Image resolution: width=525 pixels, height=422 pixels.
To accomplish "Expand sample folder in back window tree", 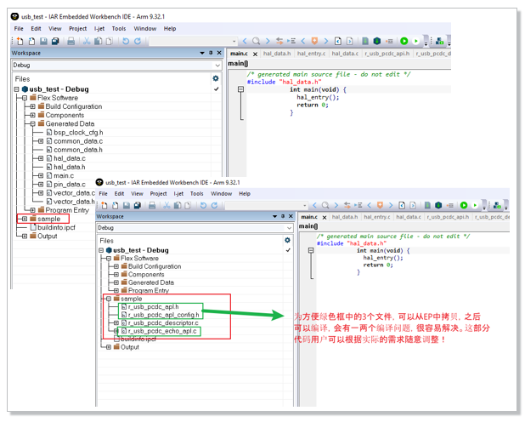I will click(x=25, y=219).
